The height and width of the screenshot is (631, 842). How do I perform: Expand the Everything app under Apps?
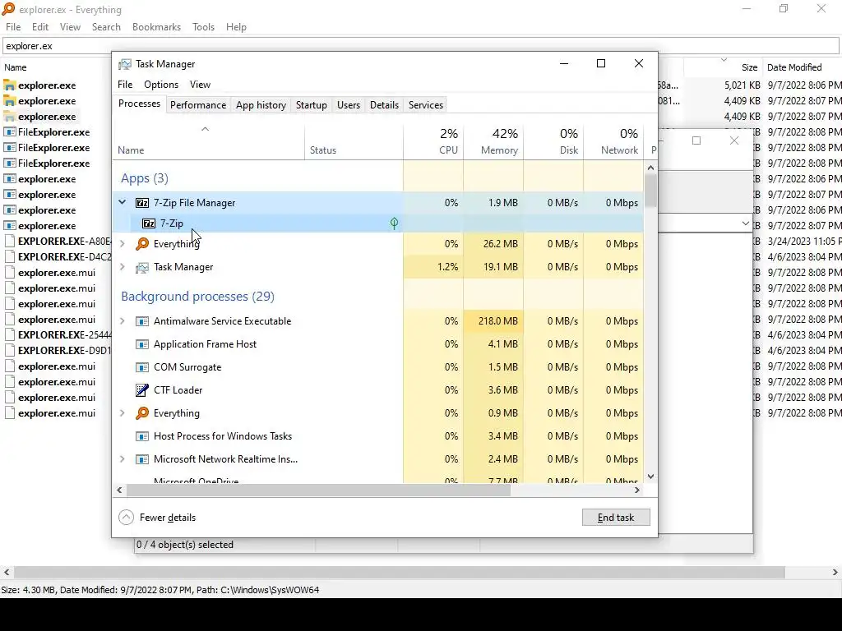122,243
